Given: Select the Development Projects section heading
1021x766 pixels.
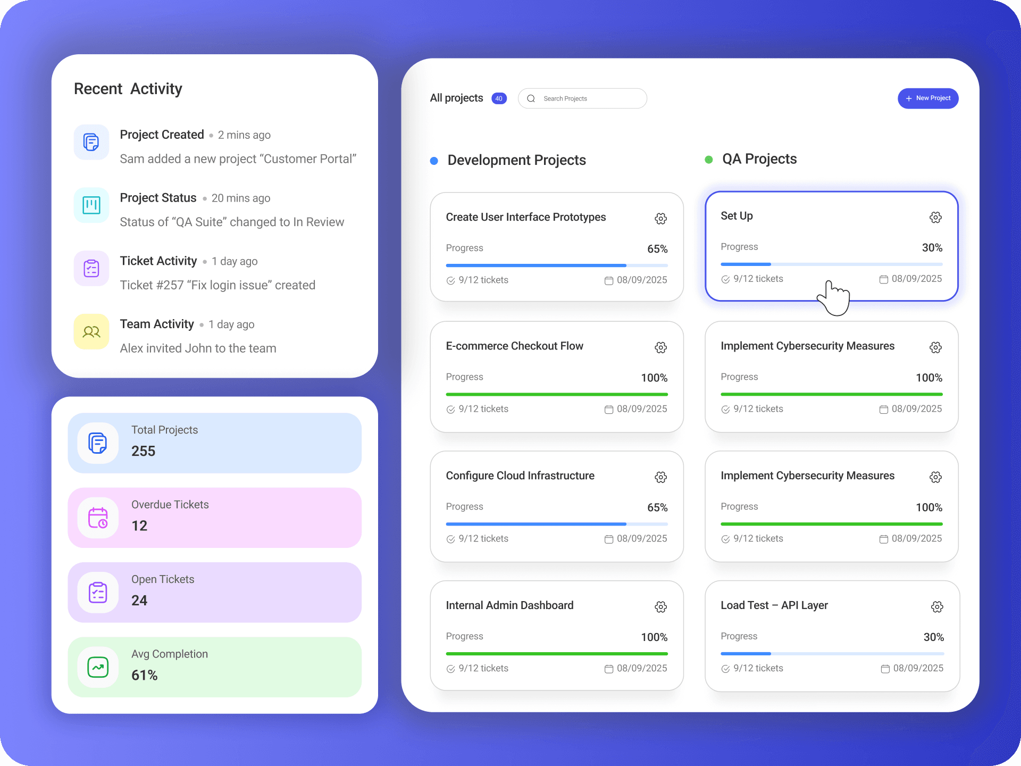Looking at the screenshot, I should pos(516,160).
